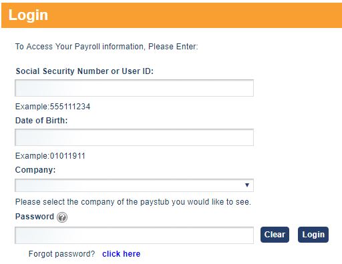
Task: Click the Login heading in orange banner
Action: (x=28, y=15)
